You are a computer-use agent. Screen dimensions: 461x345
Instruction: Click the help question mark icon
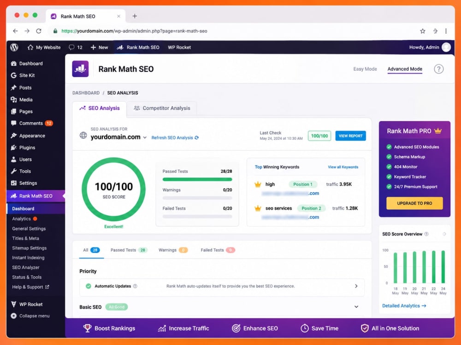click(x=439, y=69)
